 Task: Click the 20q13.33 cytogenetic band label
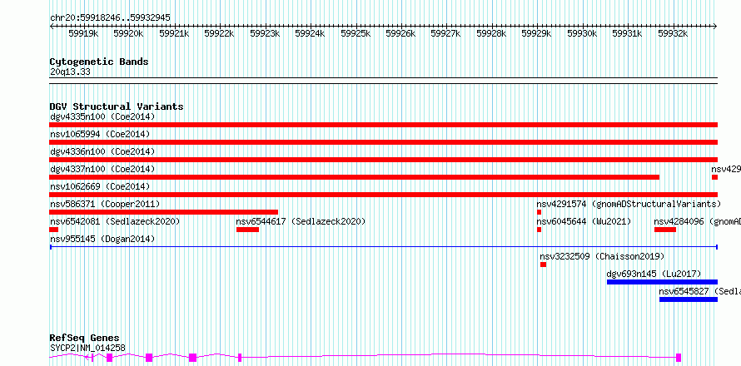click(x=70, y=72)
